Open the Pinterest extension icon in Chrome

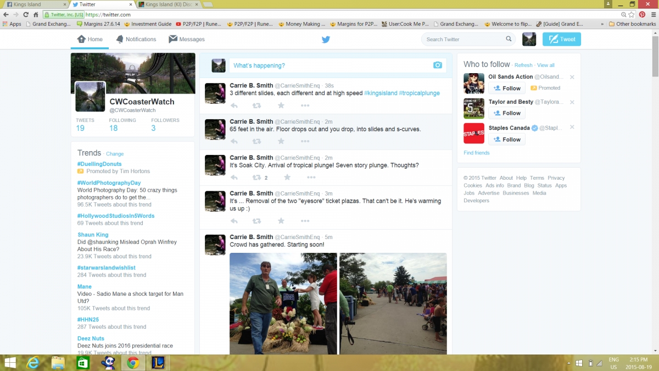[x=642, y=14]
